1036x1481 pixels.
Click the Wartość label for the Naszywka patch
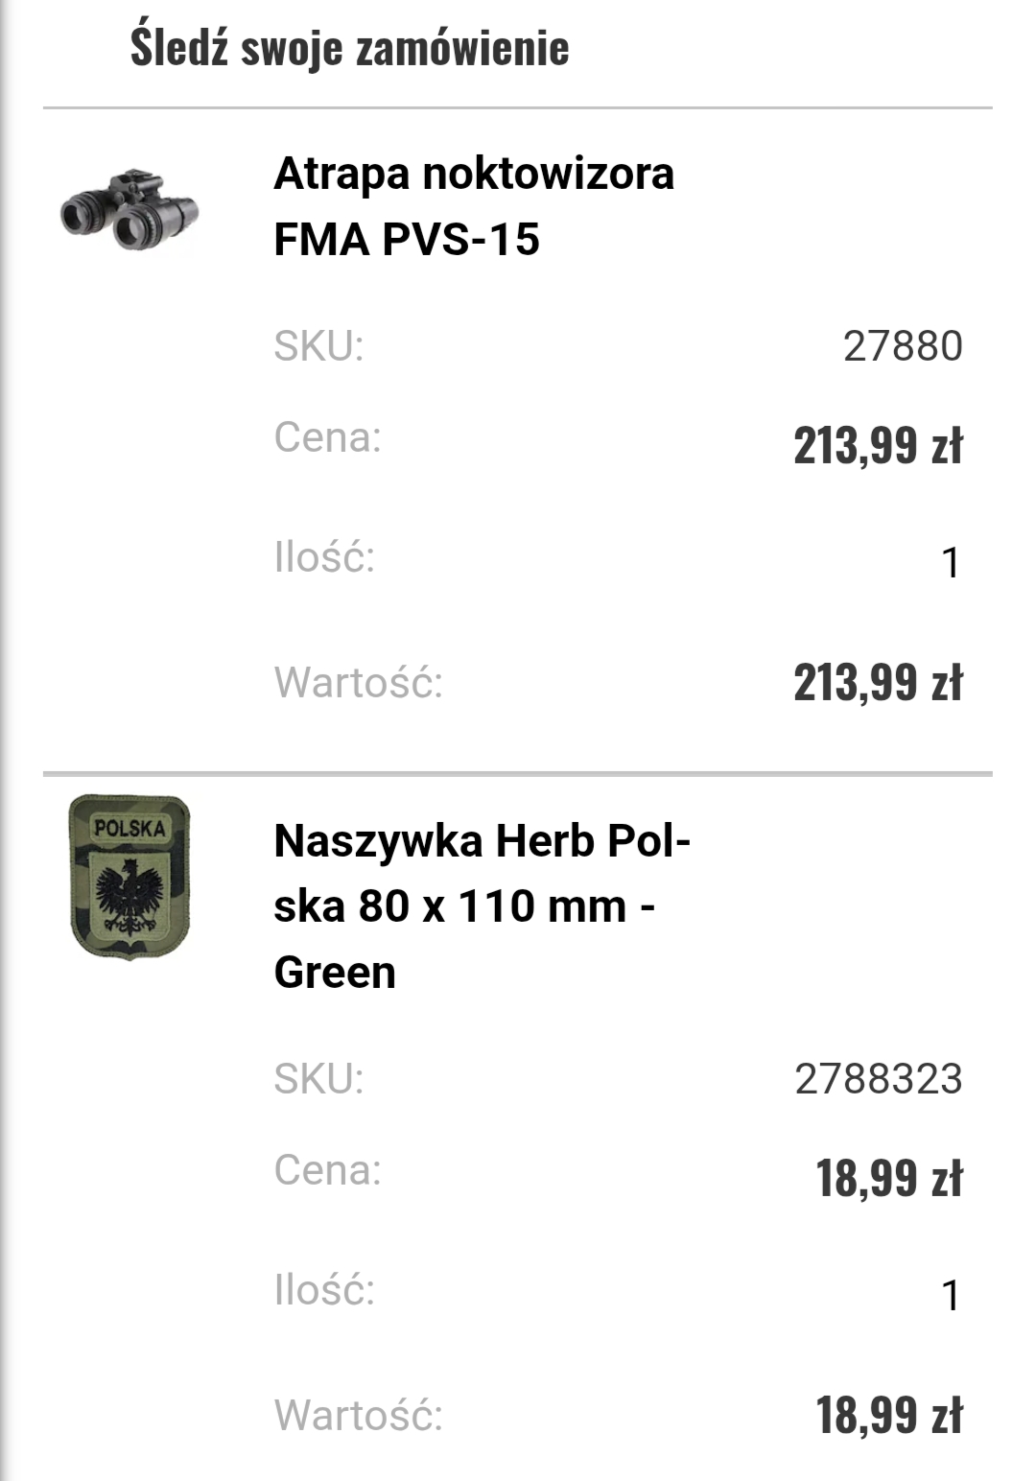[x=359, y=1416]
